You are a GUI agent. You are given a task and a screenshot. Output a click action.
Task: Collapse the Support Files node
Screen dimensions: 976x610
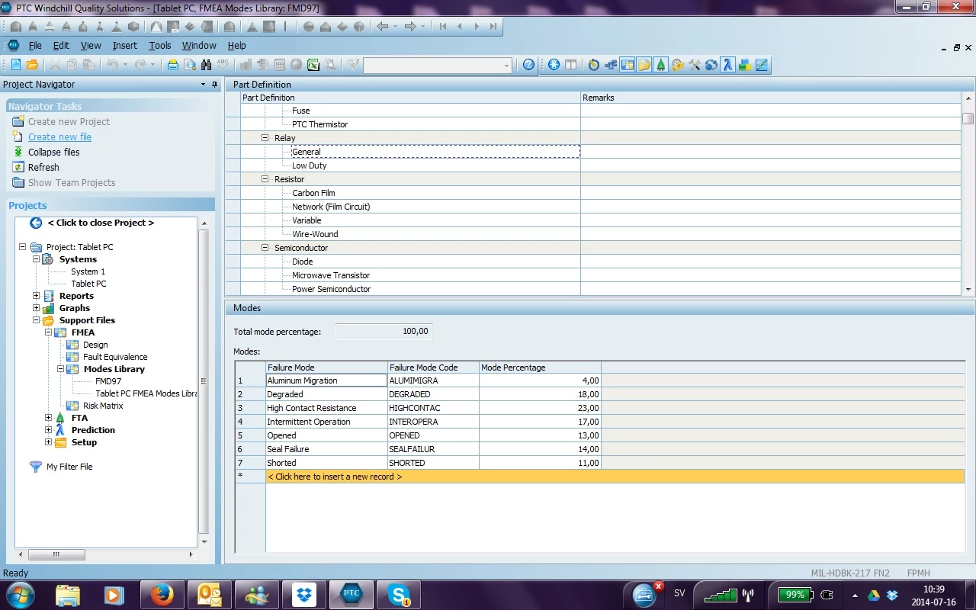click(36, 320)
